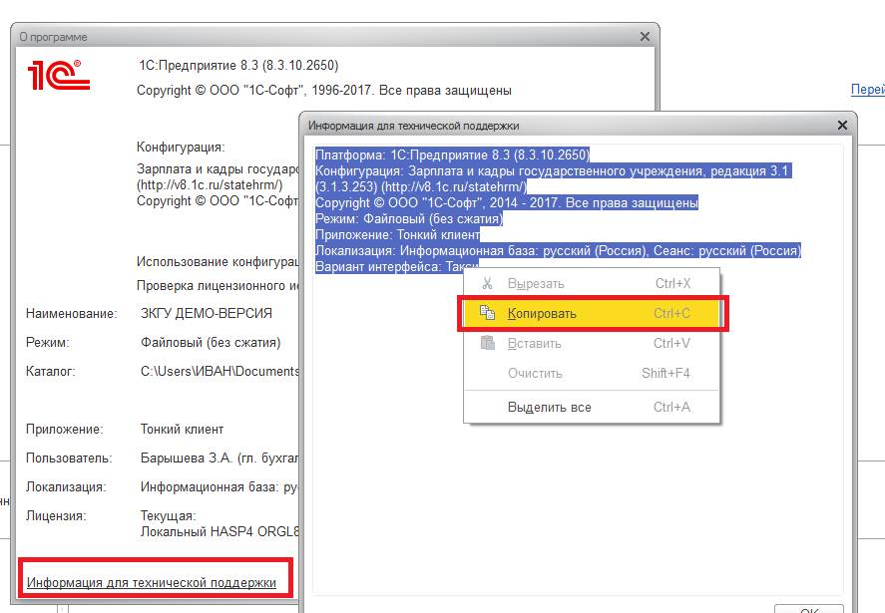Image resolution: width=885 pixels, height=613 pixels.
Task: Click the Конфигурация: label in О программе
Action: point(181,148)
